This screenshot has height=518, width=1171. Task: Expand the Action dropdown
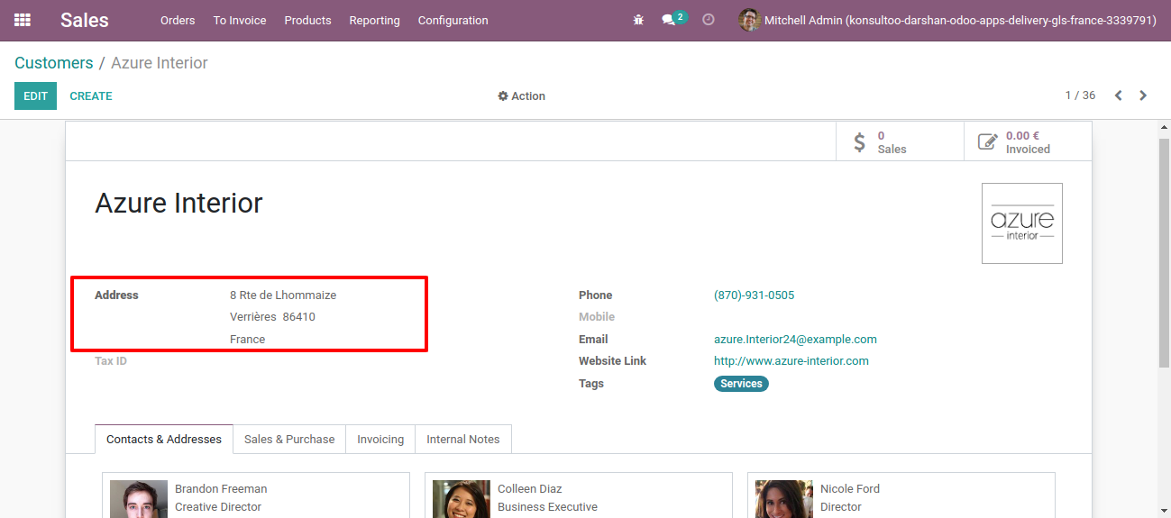[x=521, y=96]
